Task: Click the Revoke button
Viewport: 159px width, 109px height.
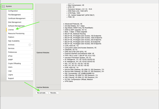Action: coord(54,93)
